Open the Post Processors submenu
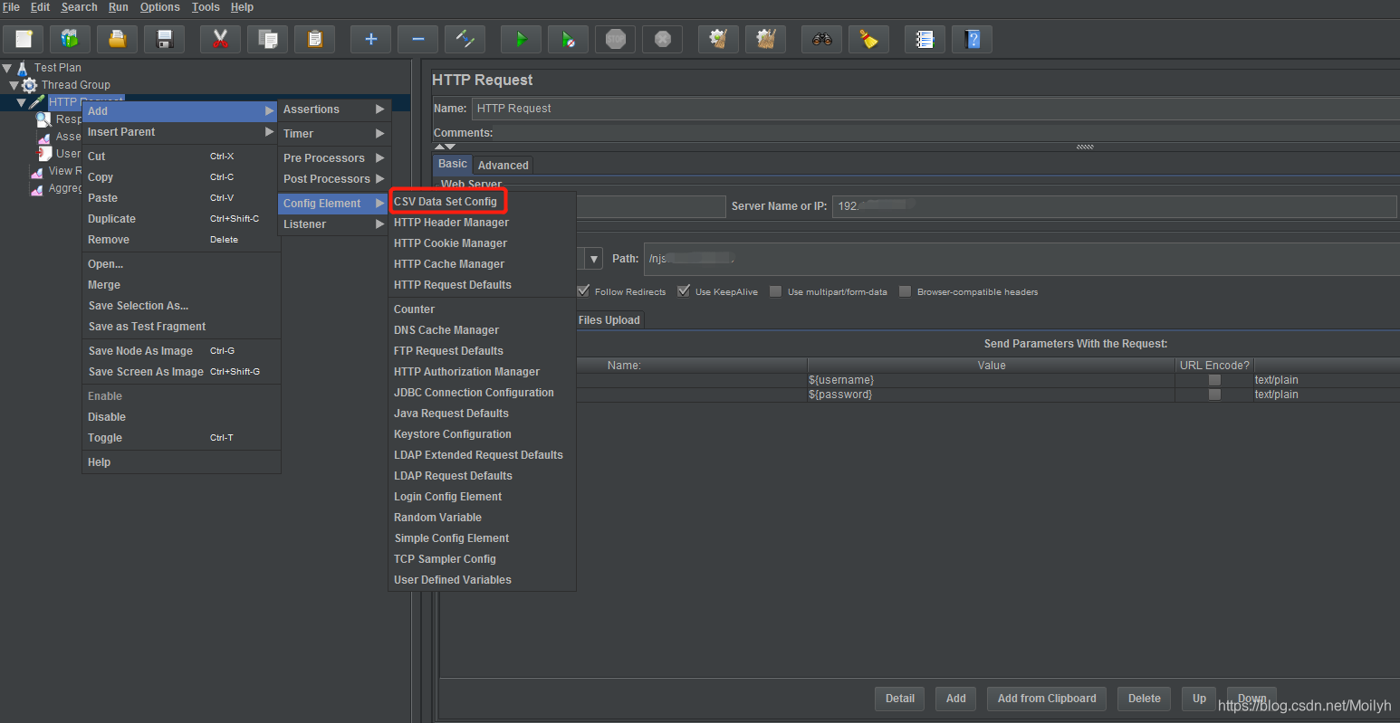The width and height of the screenshot is (1400, 723). [x=333, y=179]
